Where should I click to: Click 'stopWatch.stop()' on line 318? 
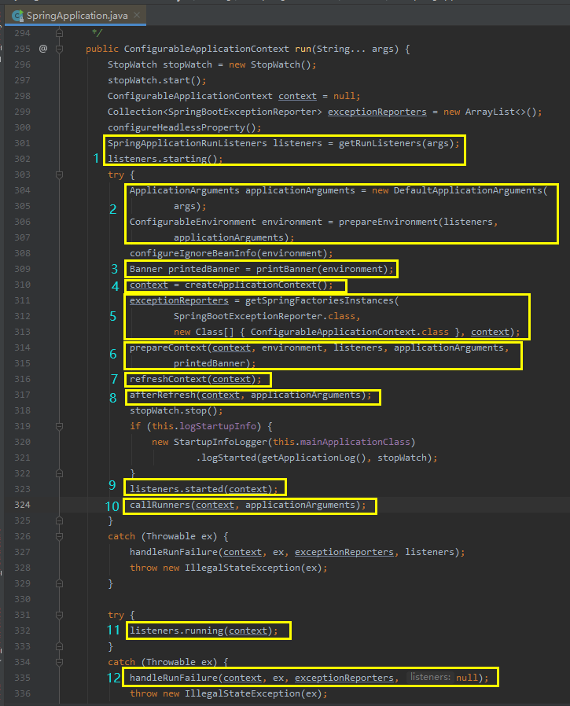[173, 410]
